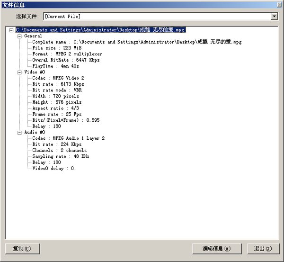Select PlayTime : 4mn 49s row
The height and width of the screenshot is (262, 284).
(55, 66)
